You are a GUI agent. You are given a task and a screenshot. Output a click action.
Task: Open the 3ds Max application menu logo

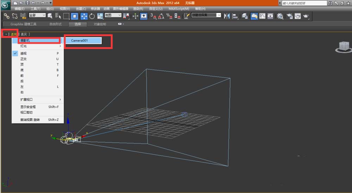pyautogui.click(x=5, y=5)
